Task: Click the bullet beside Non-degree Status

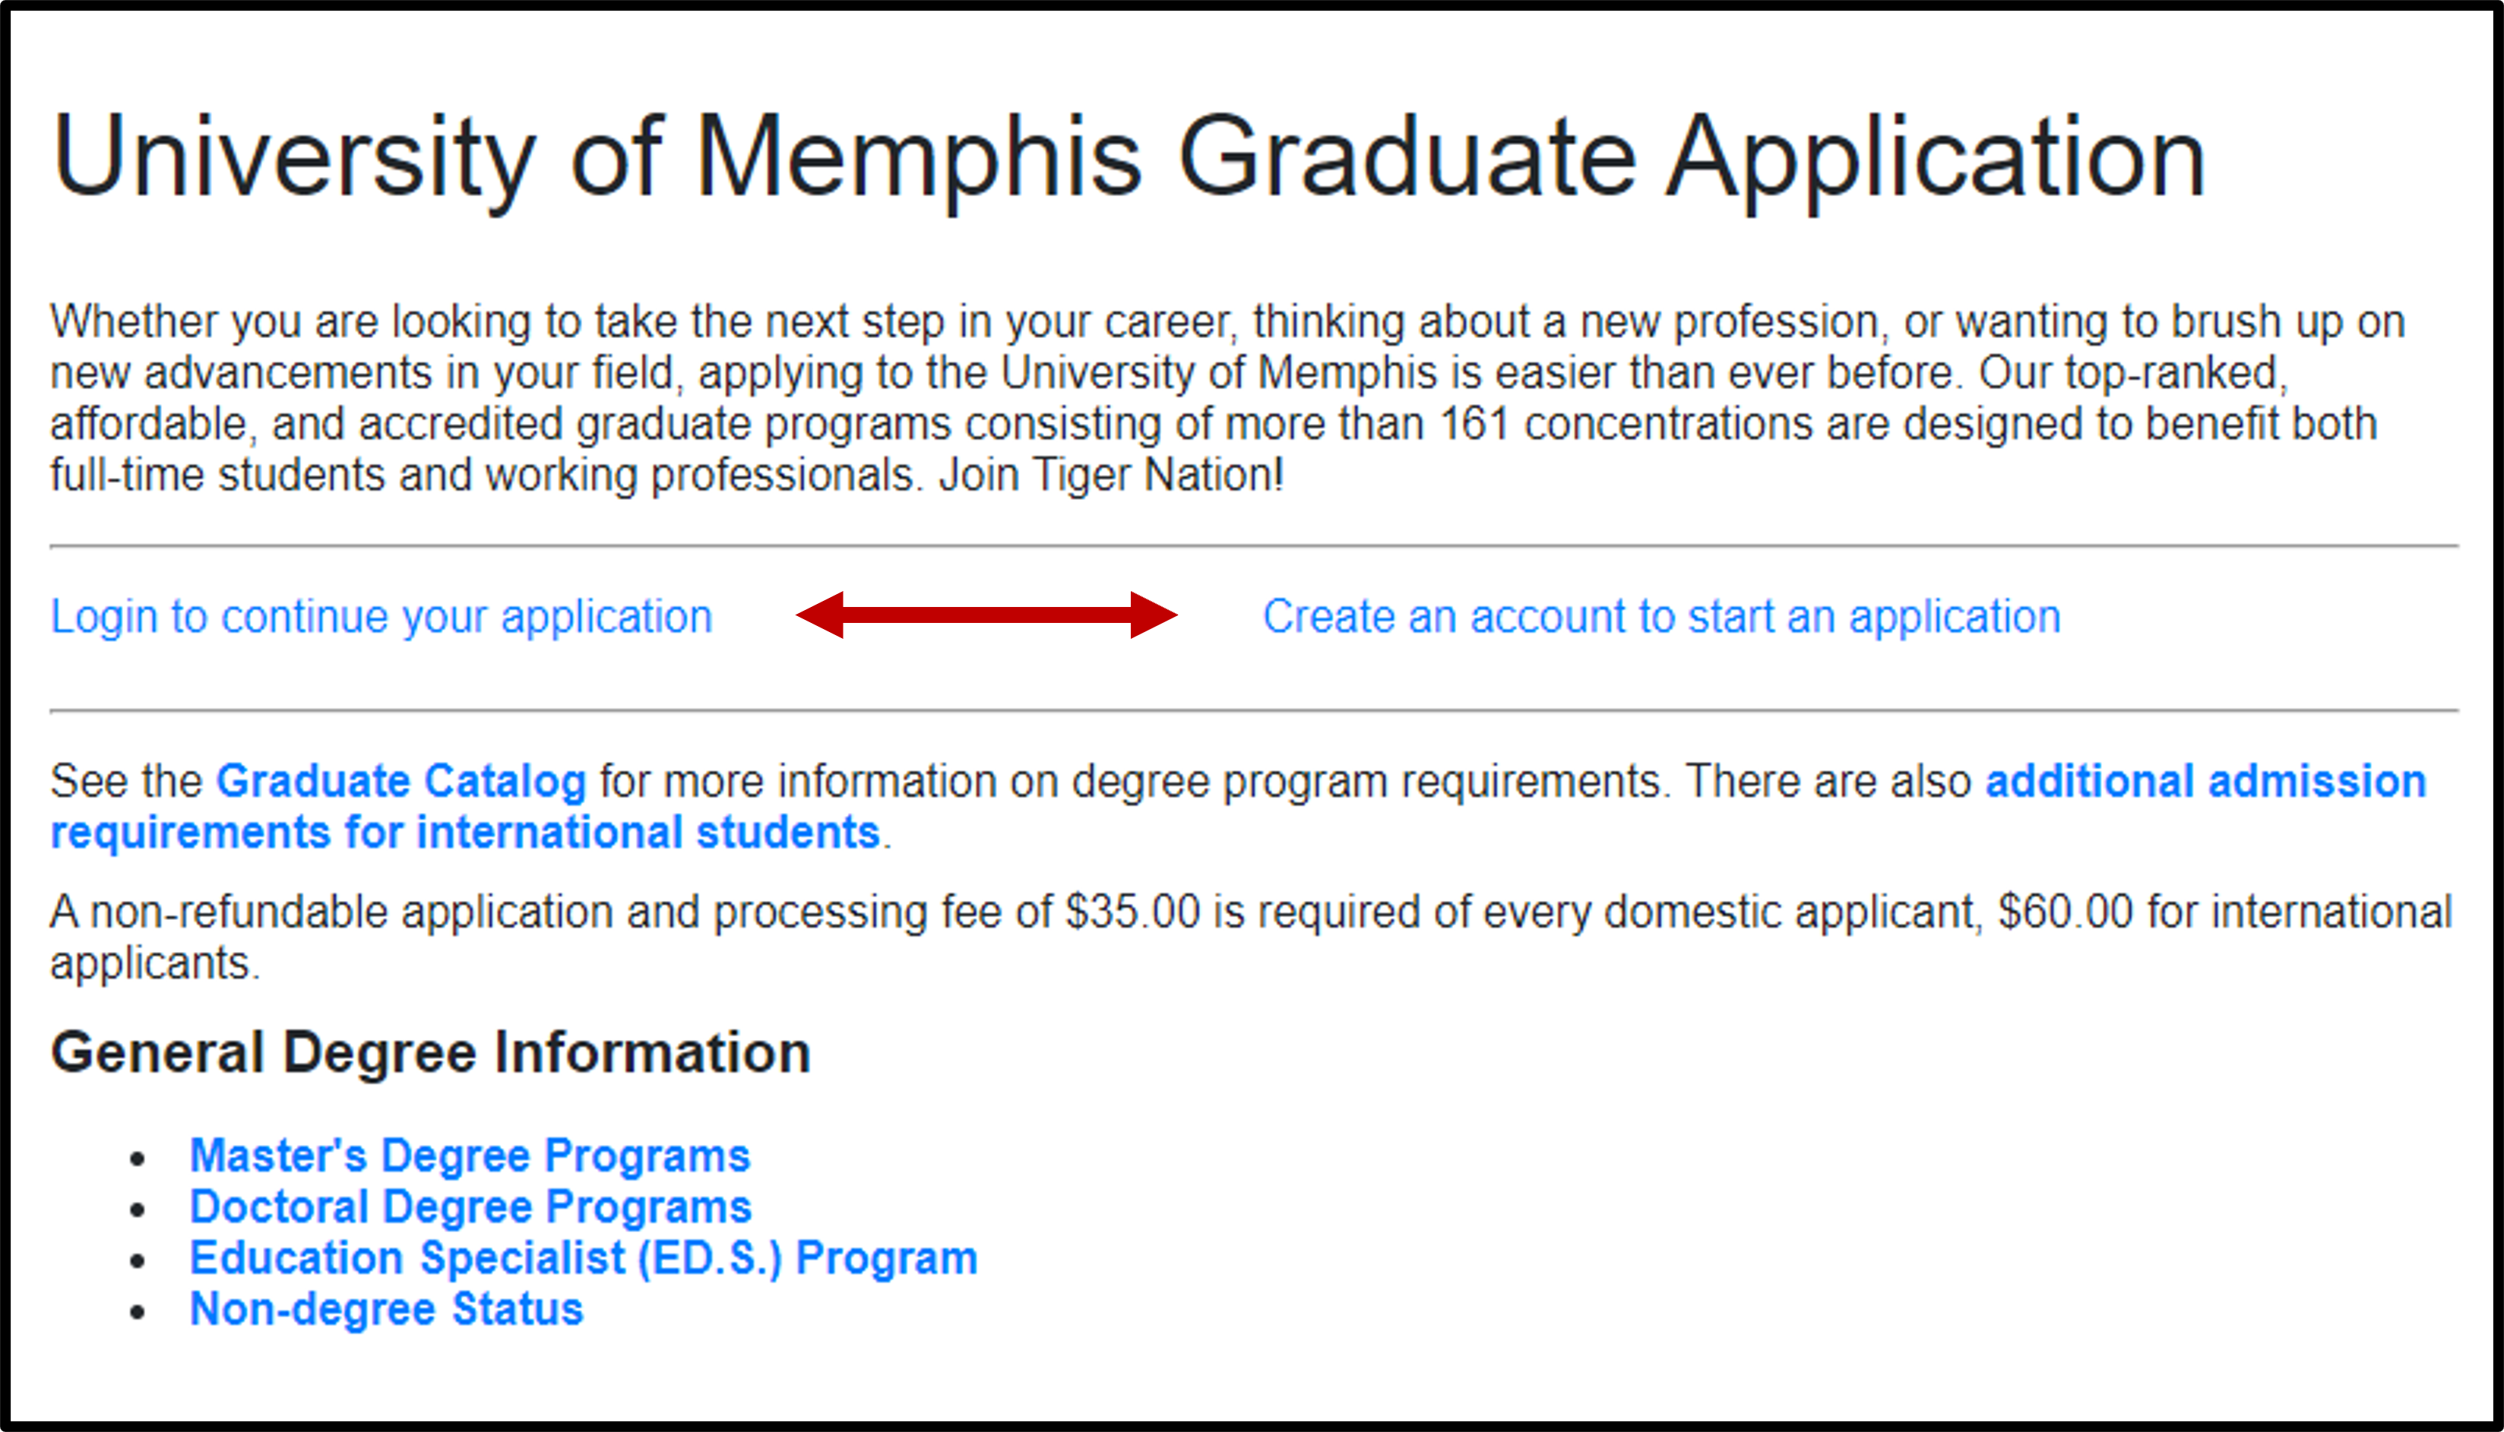Action: tap(138, 1312)
